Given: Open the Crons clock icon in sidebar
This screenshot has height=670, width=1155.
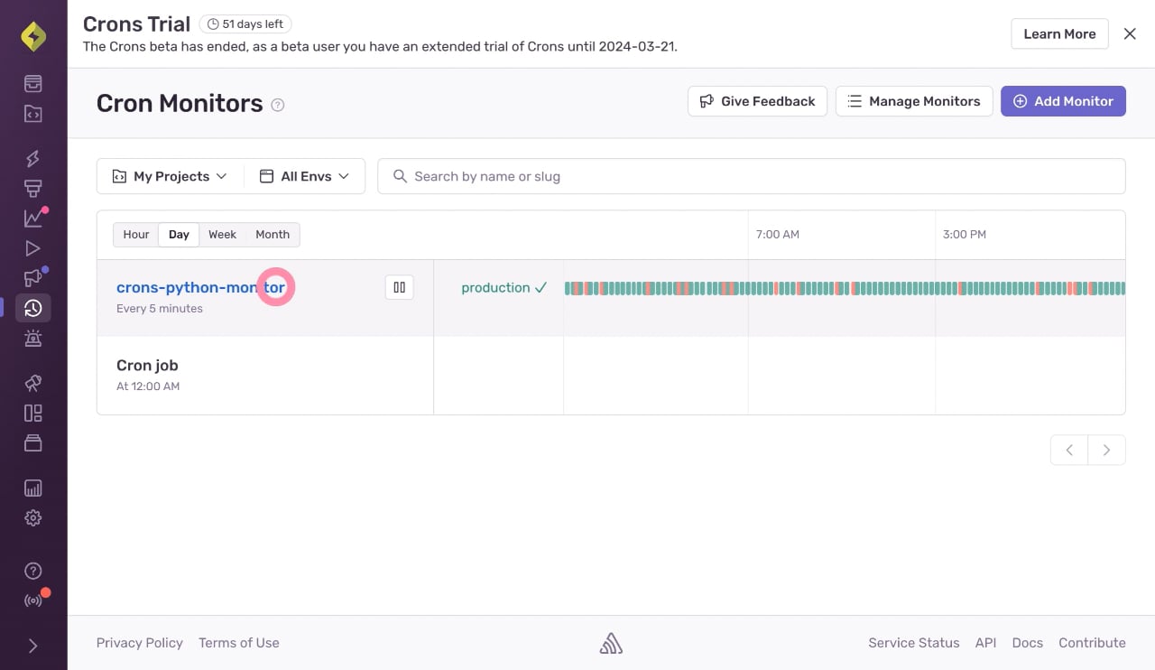Looking at the screenshot, I should pos(32,308).
